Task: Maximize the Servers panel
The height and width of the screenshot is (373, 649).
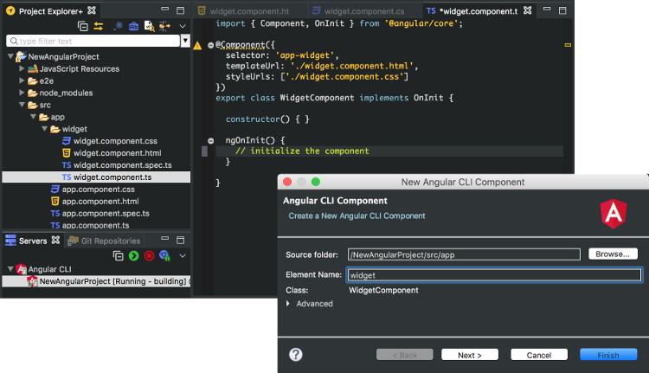Action: pyautogui.click(x=181, y=240)
